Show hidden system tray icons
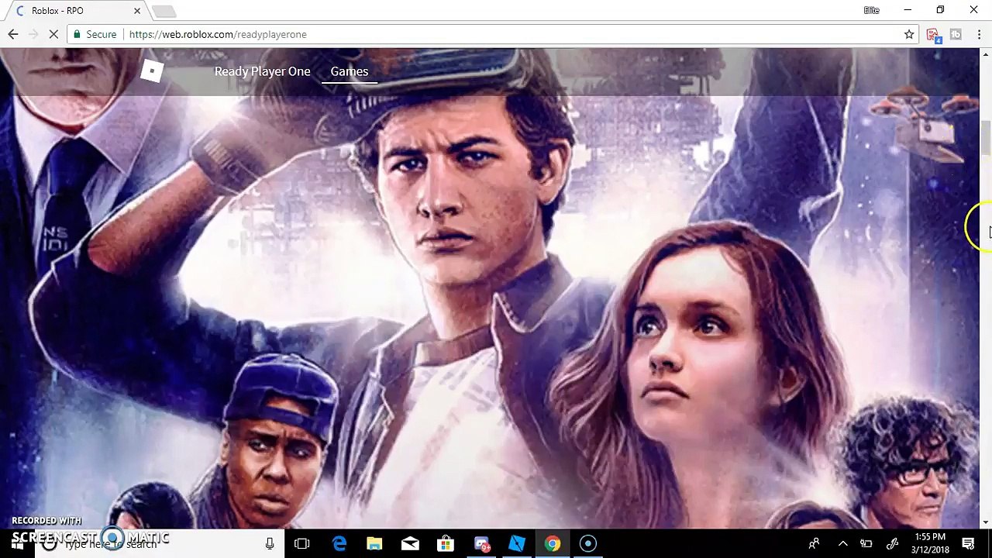The width and height of the screenshot is (992, 558). tap(843, 544)
